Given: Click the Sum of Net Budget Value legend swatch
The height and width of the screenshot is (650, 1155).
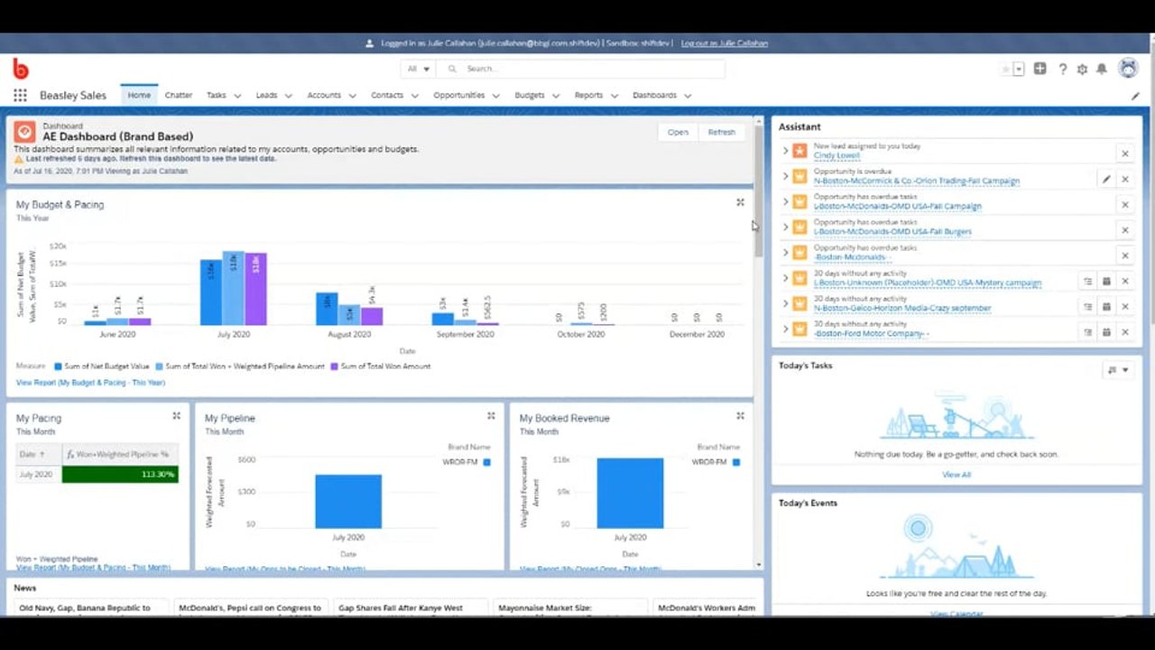Looking at the screenshot, I should pos(58,367).
